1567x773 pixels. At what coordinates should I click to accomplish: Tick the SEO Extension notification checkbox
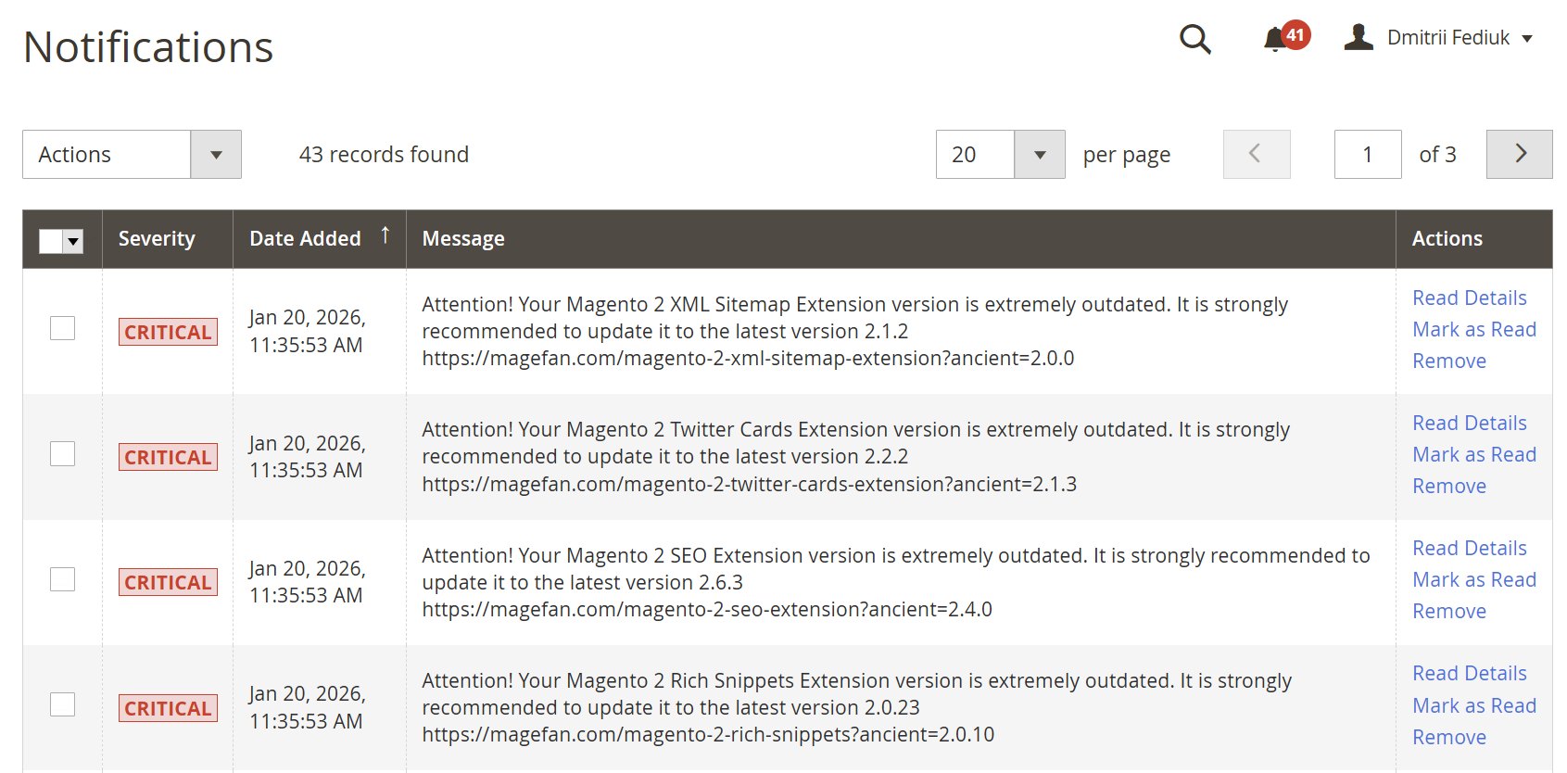click(62, 579)
